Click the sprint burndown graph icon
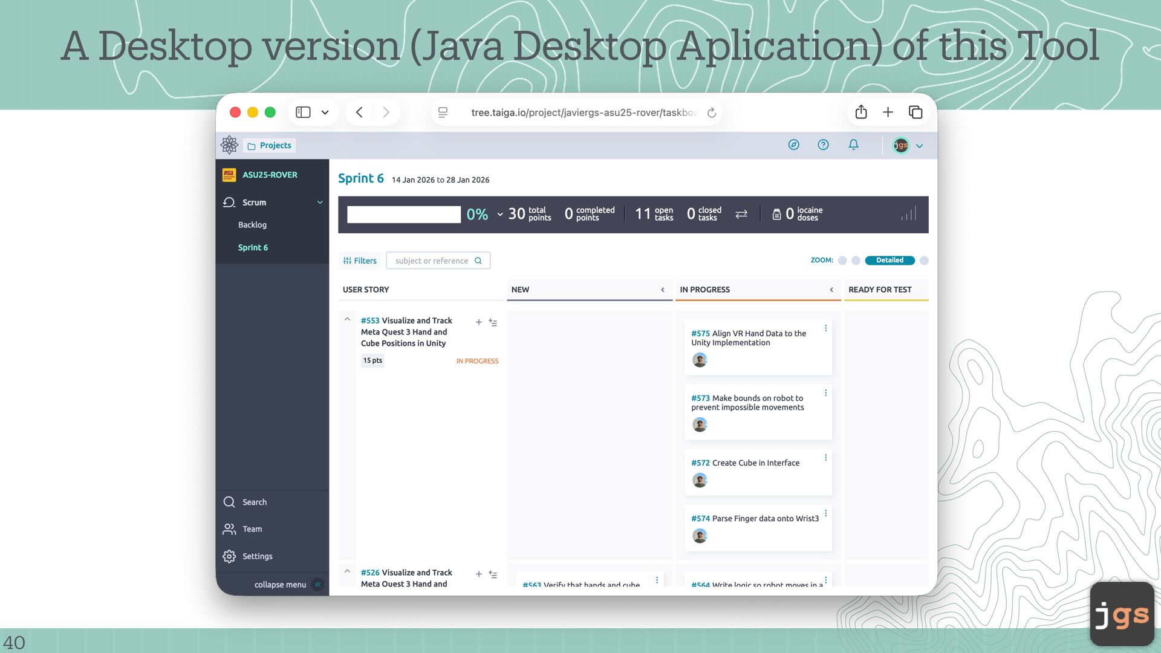Viewport: 1161px width, 653px height. [x=908, y=214]
